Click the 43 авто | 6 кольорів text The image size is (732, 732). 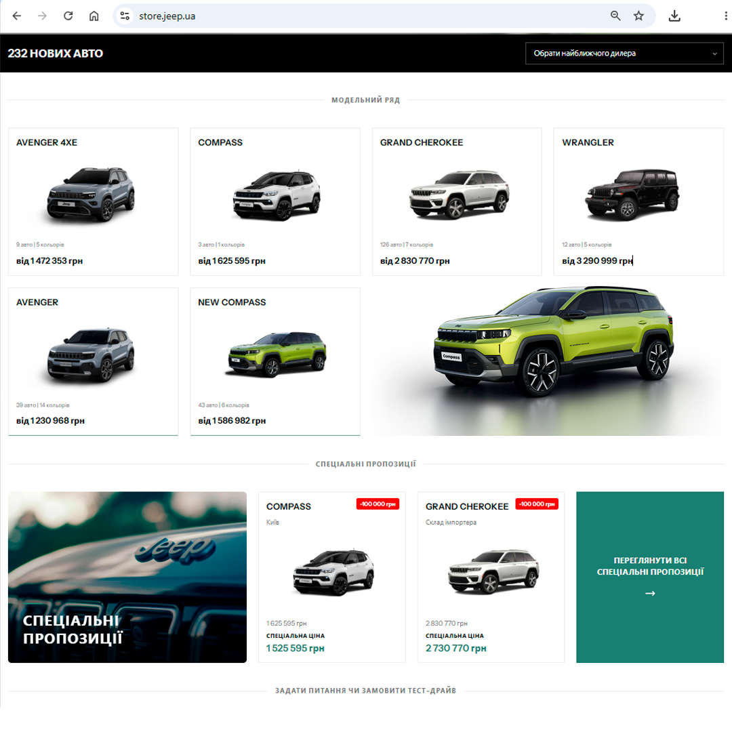(224, 405)
